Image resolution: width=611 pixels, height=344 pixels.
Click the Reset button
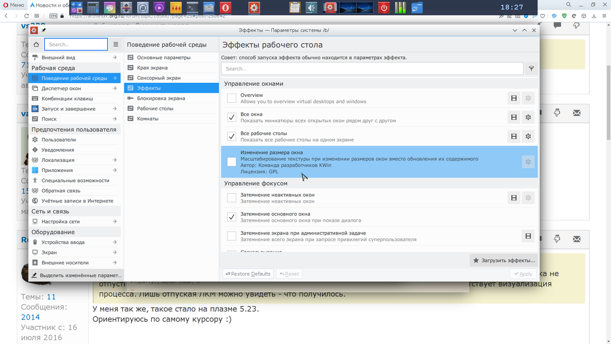click(x=289, y=274)
